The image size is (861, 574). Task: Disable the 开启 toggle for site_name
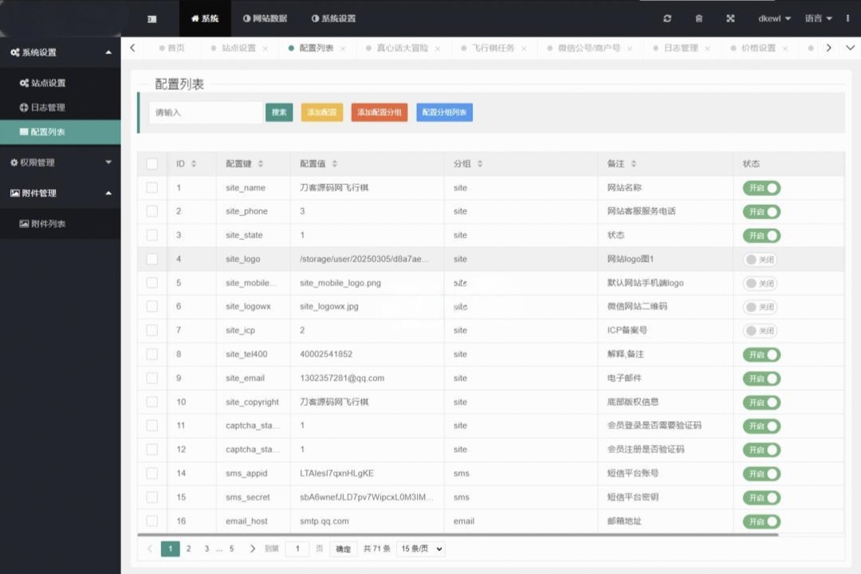click(761, 188)
